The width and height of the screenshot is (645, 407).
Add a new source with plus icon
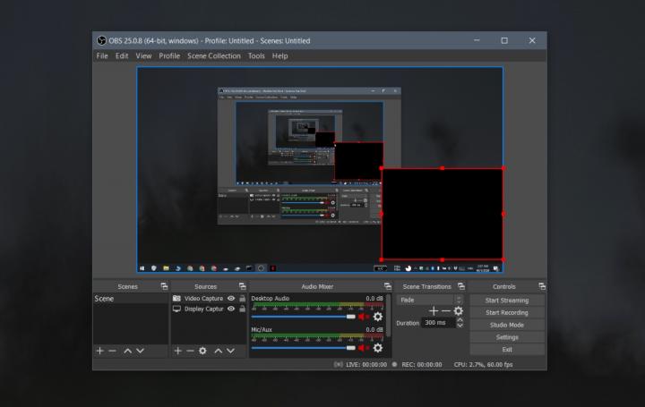pos(177,351)
